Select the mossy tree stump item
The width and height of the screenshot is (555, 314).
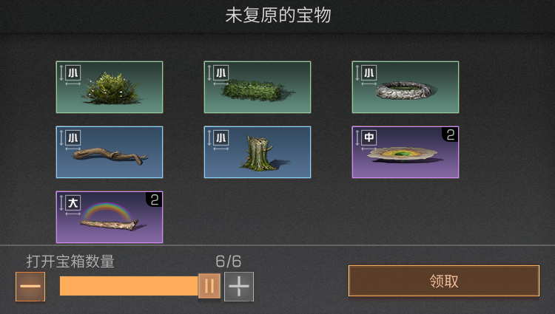click(x=258, y=152)
